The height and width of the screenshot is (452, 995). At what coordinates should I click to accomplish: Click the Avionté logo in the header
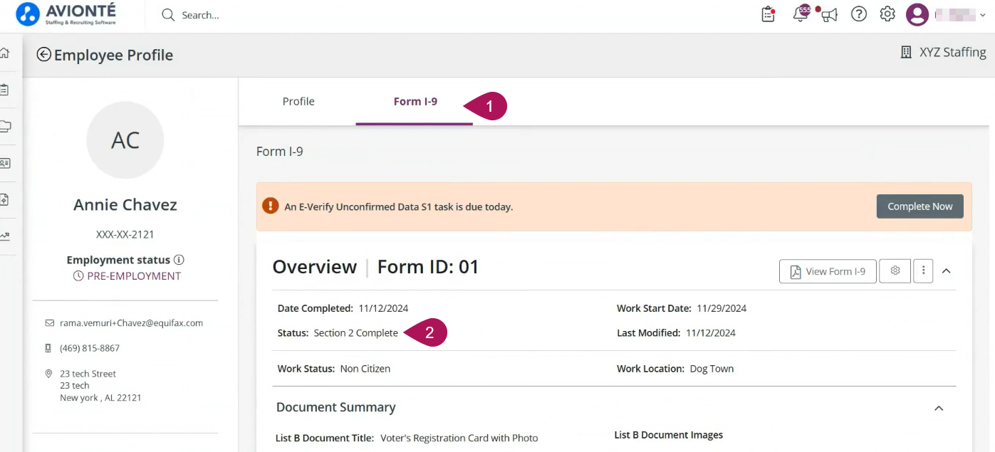click(x=66, y=14)
